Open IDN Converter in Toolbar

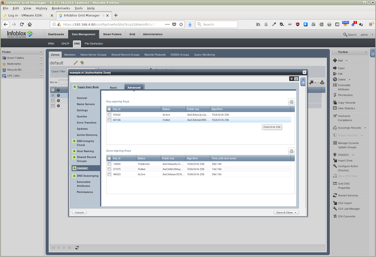click(x=347, y=216)
